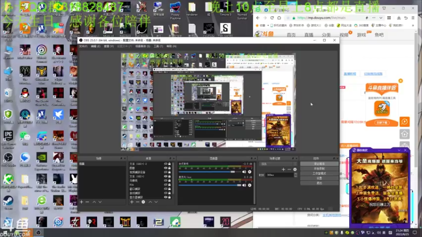Open 帮助(H) menu in OBS
This screenshot has height=237, width=422.
click(171, 46)
